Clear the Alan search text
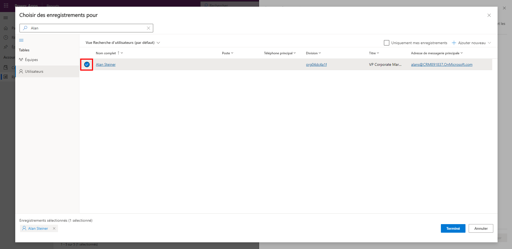Viewport: 512px width, 249px height. 148,28
